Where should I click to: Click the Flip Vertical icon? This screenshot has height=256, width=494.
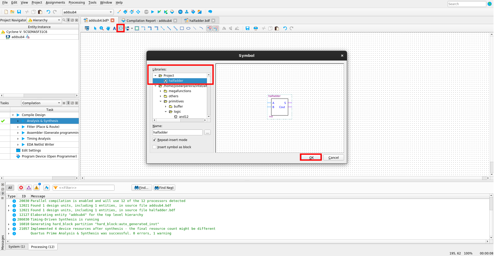[x=231, y=28]
